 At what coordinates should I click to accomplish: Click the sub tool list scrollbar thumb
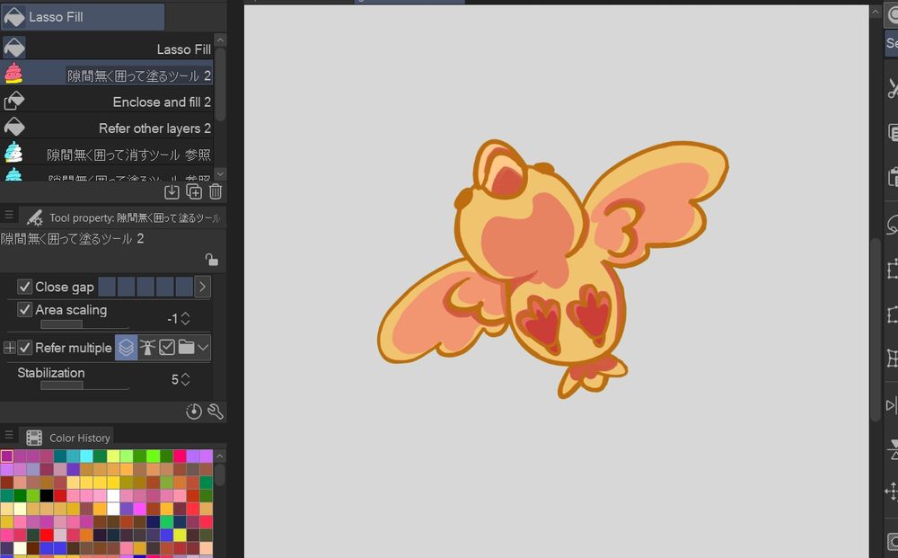(220, 84)
